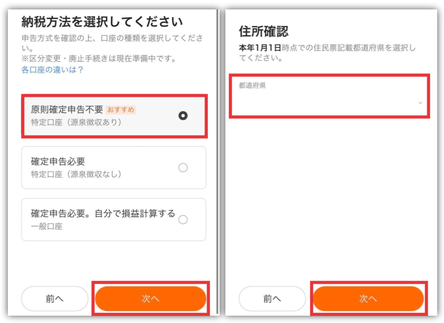The height and width of the screenshot is (323, 444).
Task: Click the ※区分変更・廃止手続き notice text
Action: click(100, 58)
